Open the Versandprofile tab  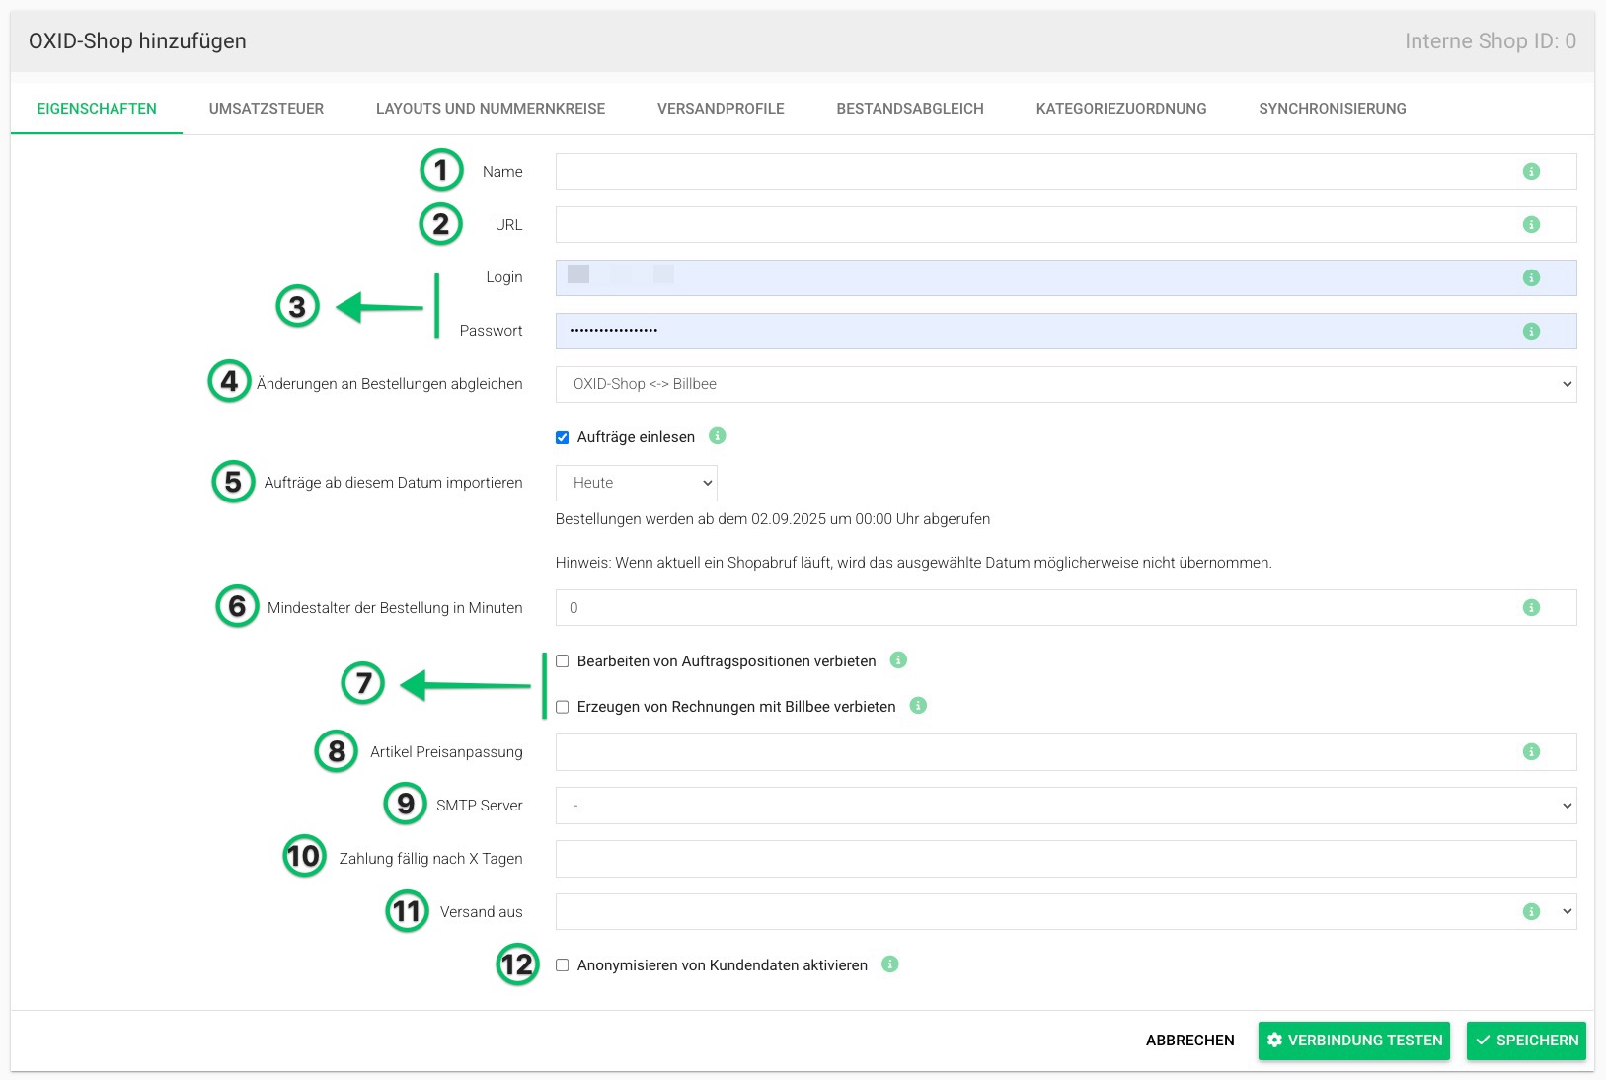pyautogui.click(x=721, y=109)
